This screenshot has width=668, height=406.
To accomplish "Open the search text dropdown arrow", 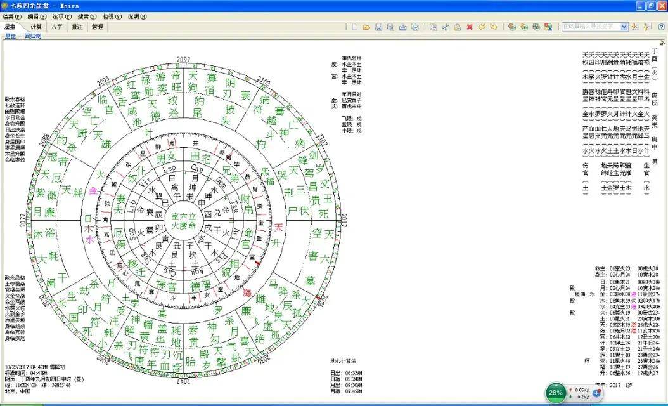I will 624,27.
